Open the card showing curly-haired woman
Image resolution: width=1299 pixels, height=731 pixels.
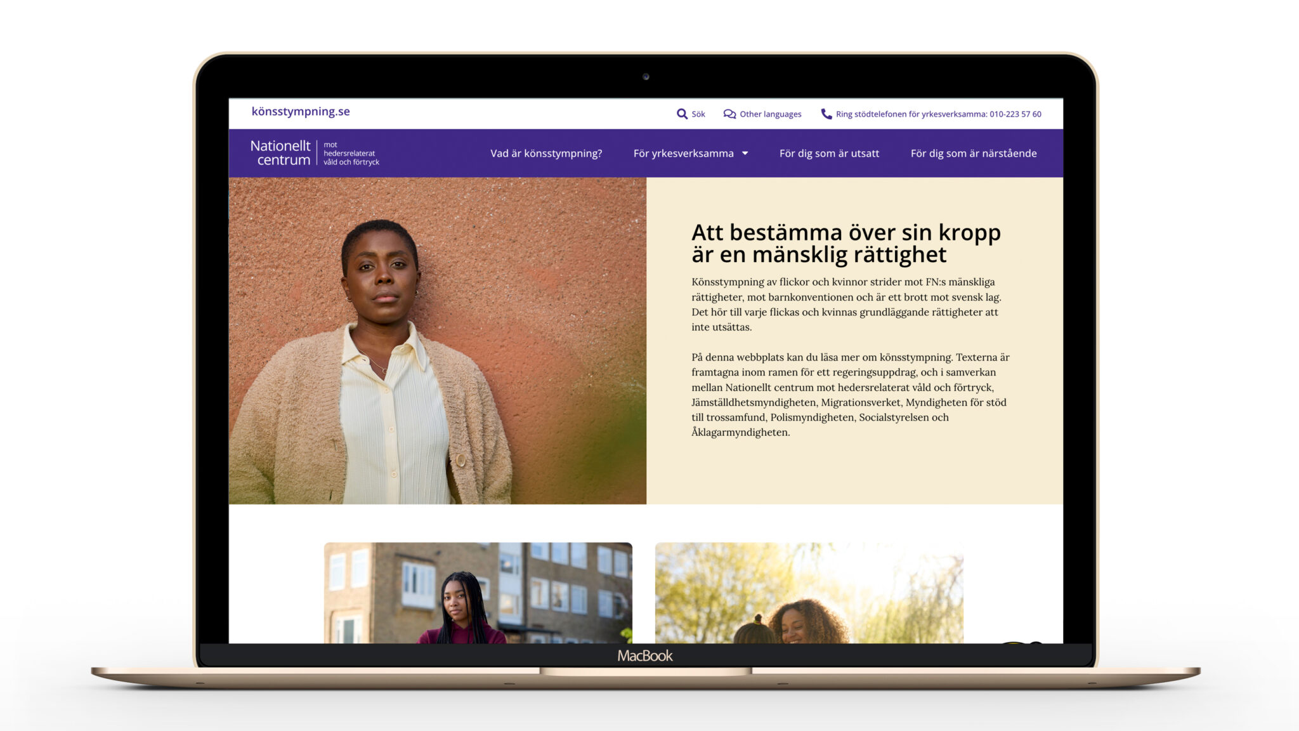(x=809, y=593)
